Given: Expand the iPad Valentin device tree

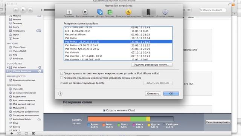Looking at the screenshot, I should click(8, 67).
